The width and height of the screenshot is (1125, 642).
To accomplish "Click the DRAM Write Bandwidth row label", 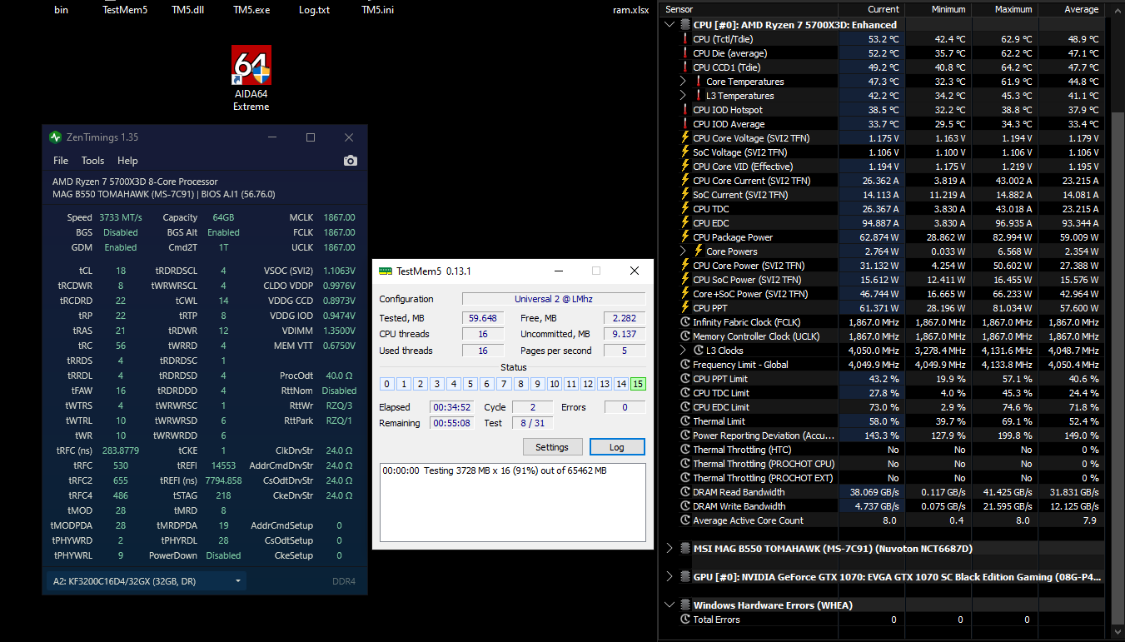I will click(x=739, y=506).
